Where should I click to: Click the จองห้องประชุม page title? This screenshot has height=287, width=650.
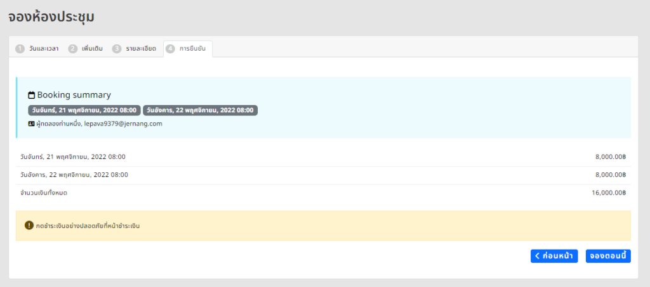coord(51,17)
